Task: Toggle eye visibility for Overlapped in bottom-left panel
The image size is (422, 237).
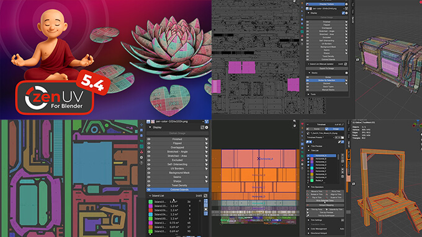Action: [149, 147]
